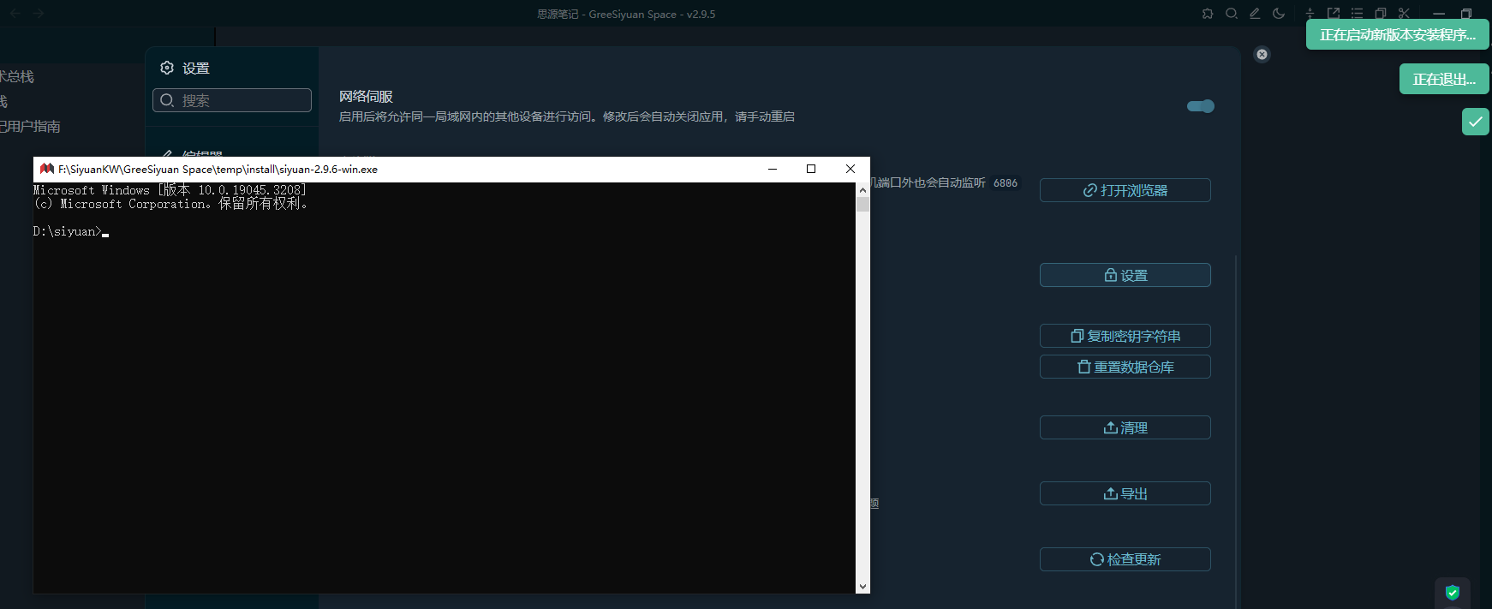Click the installer console window app icon

pos(47,169)
